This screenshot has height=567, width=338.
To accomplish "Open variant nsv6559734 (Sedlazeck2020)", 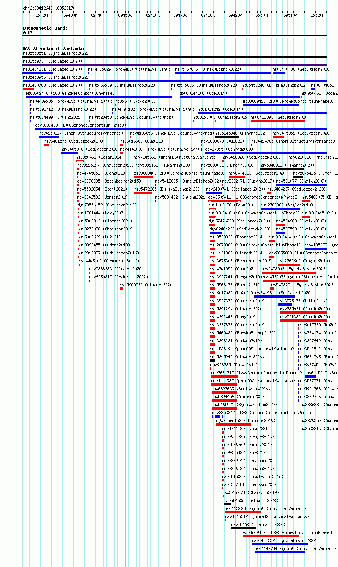I will (52, 62).
